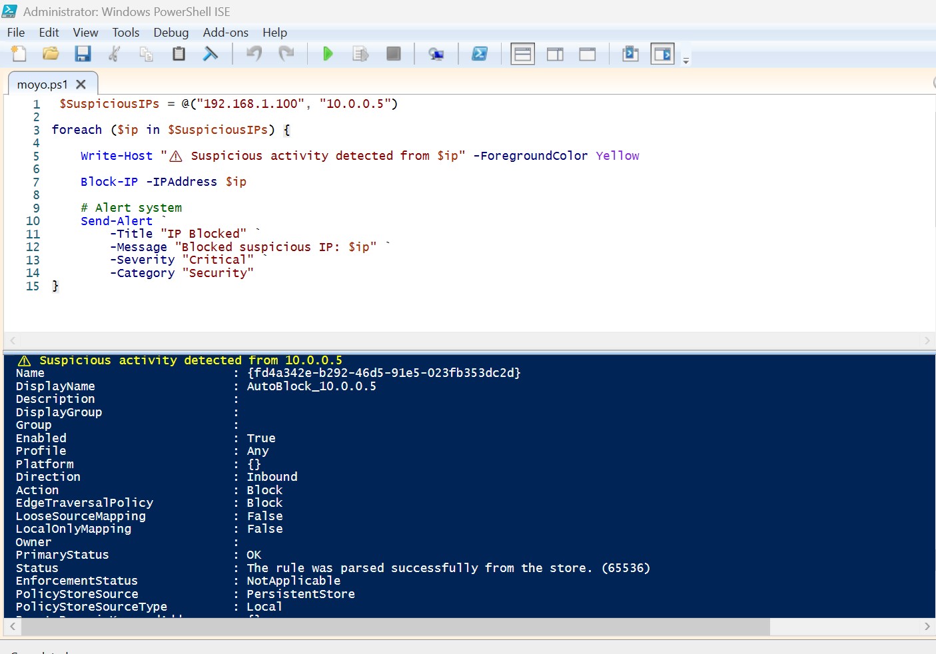
Task: Show command window icon
Action: pyautogui.click(x=630, y=54)
